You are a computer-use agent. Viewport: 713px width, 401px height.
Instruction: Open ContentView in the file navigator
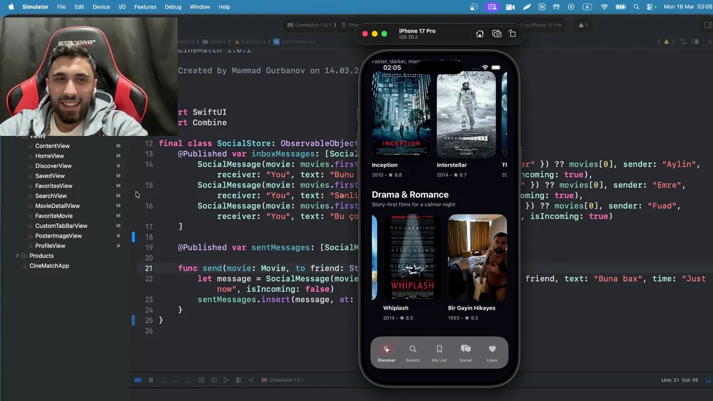coord(52,146)
